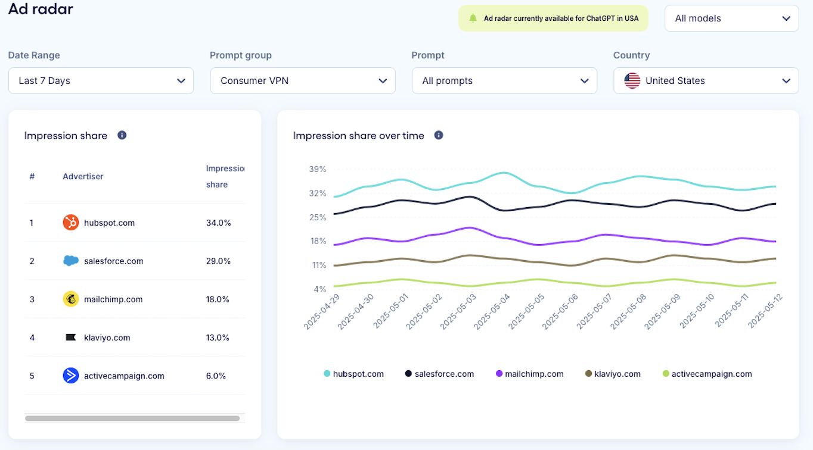Click the # column header
This screenshot has width=813, height=450.
coord(32,176)
